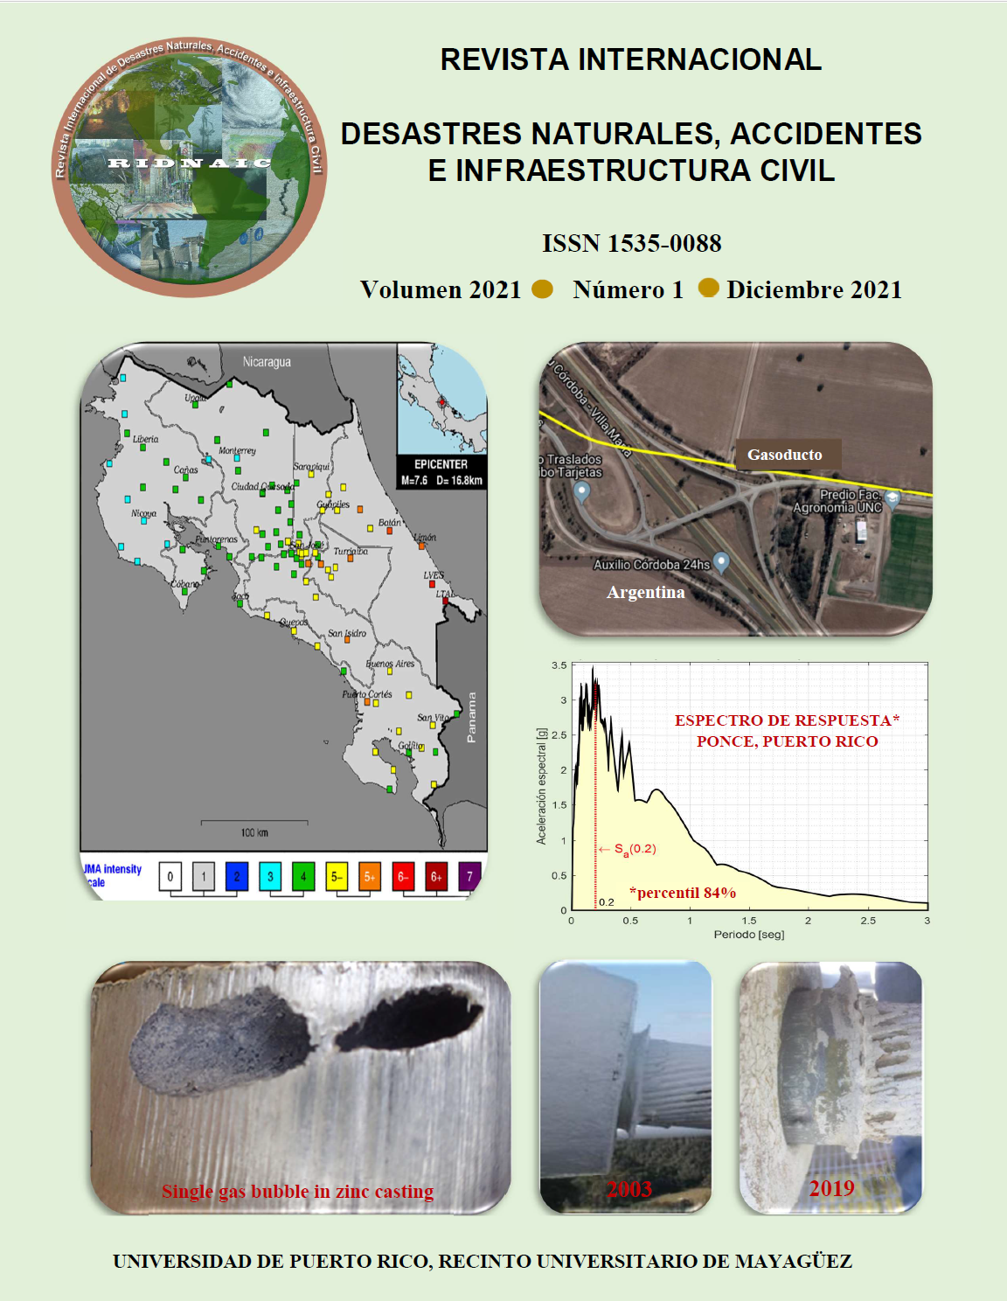
Task: Open the photo labeled 2019
Action: 830,1087
